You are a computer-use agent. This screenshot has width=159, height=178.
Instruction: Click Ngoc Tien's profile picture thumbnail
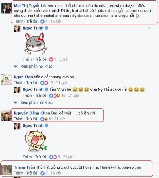tap(6, 80)
